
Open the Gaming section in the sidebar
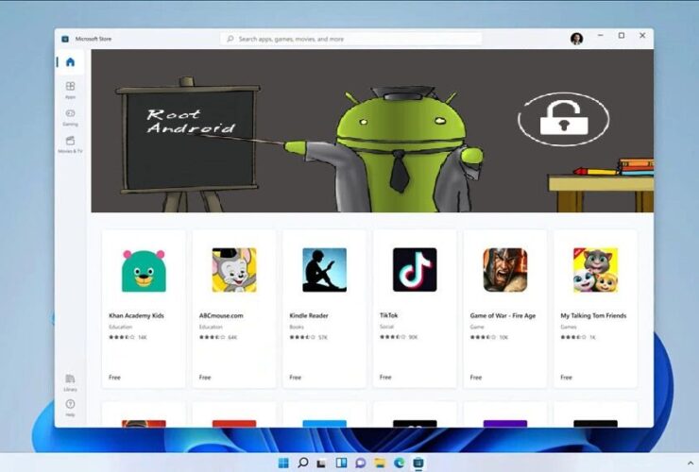point(71,118)
